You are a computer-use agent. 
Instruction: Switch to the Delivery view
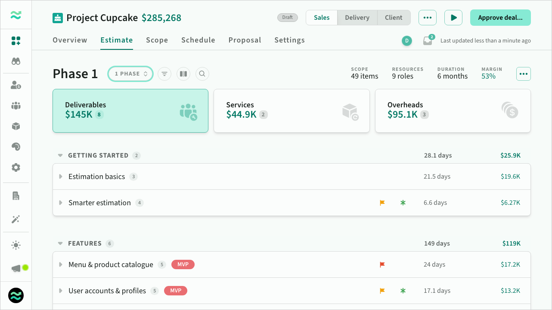[357, 18]
